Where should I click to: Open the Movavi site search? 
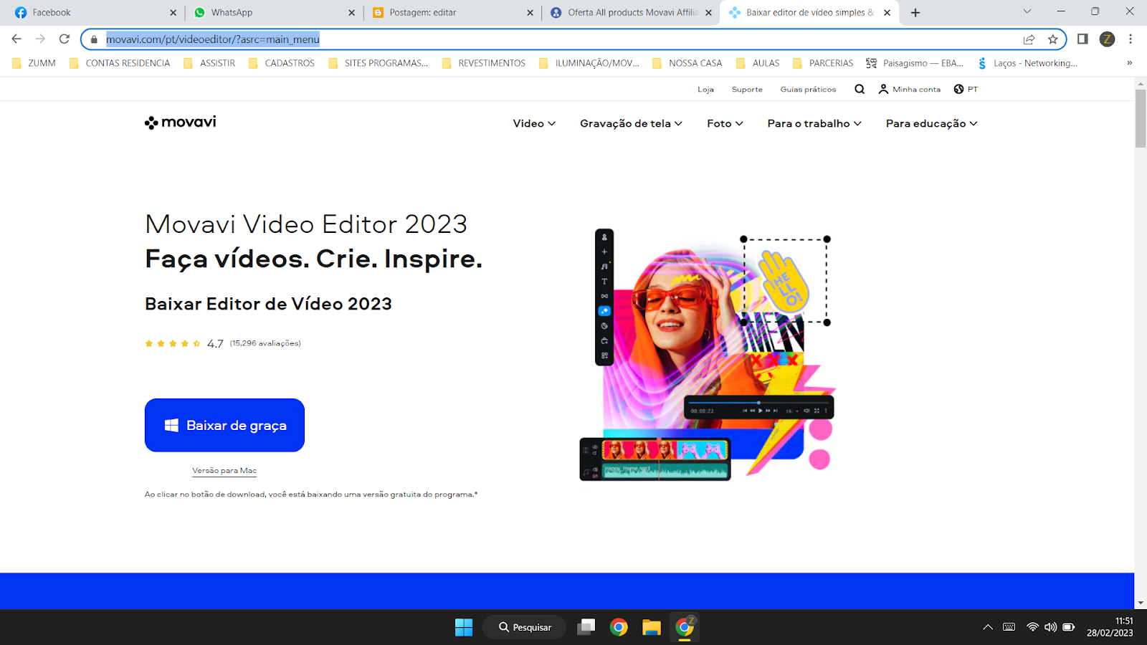[860, 89]
